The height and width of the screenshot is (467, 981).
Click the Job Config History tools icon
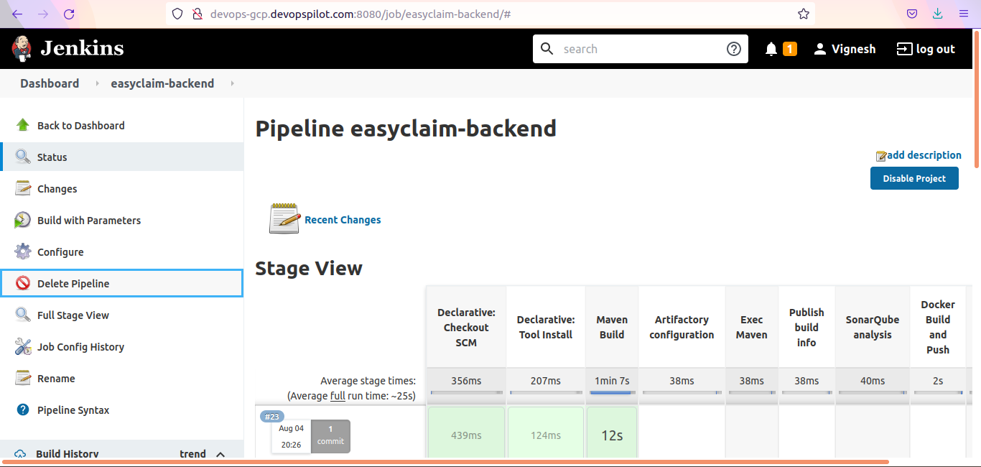pos(23,346)
